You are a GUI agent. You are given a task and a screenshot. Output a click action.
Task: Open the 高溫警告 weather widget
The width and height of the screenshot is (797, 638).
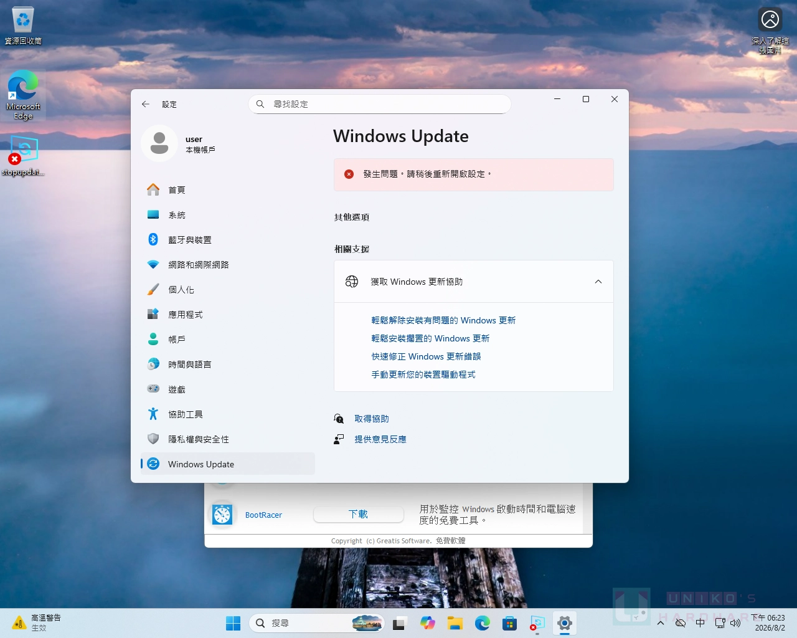tap(37, 623)
